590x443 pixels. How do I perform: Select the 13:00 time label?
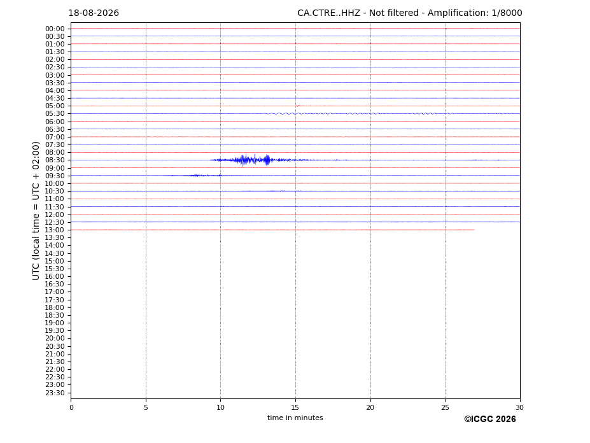click(55, 230)
